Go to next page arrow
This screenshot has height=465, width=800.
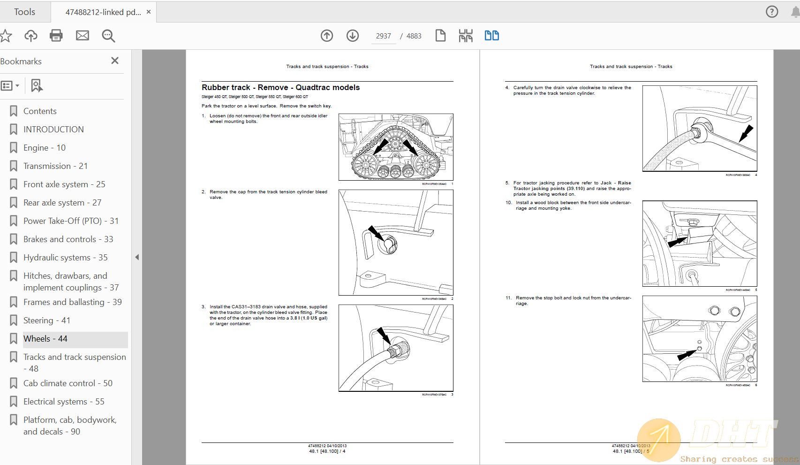pos(353,36)
